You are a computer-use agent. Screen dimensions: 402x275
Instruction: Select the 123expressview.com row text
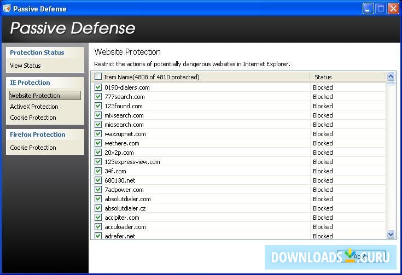(132, 162)
